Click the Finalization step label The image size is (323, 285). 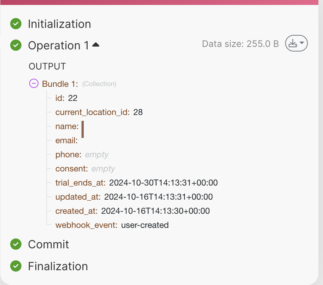[58, 266]
